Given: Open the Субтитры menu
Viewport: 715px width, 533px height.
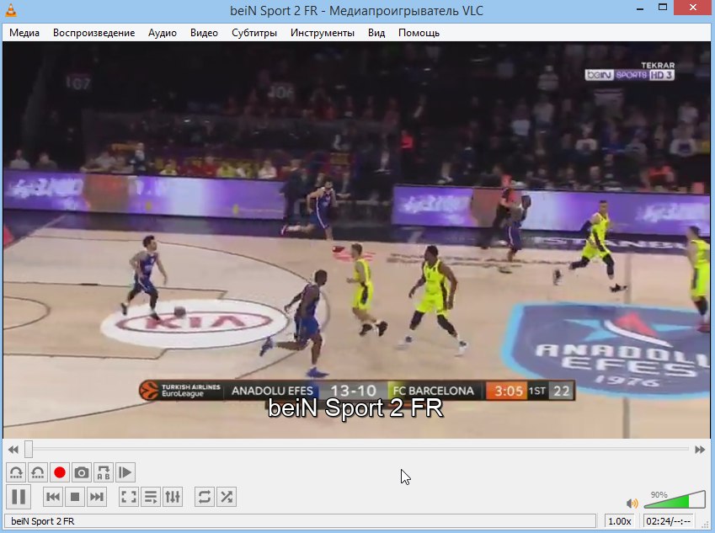Looking at the screenshot, I should click(x=254, y=33).
